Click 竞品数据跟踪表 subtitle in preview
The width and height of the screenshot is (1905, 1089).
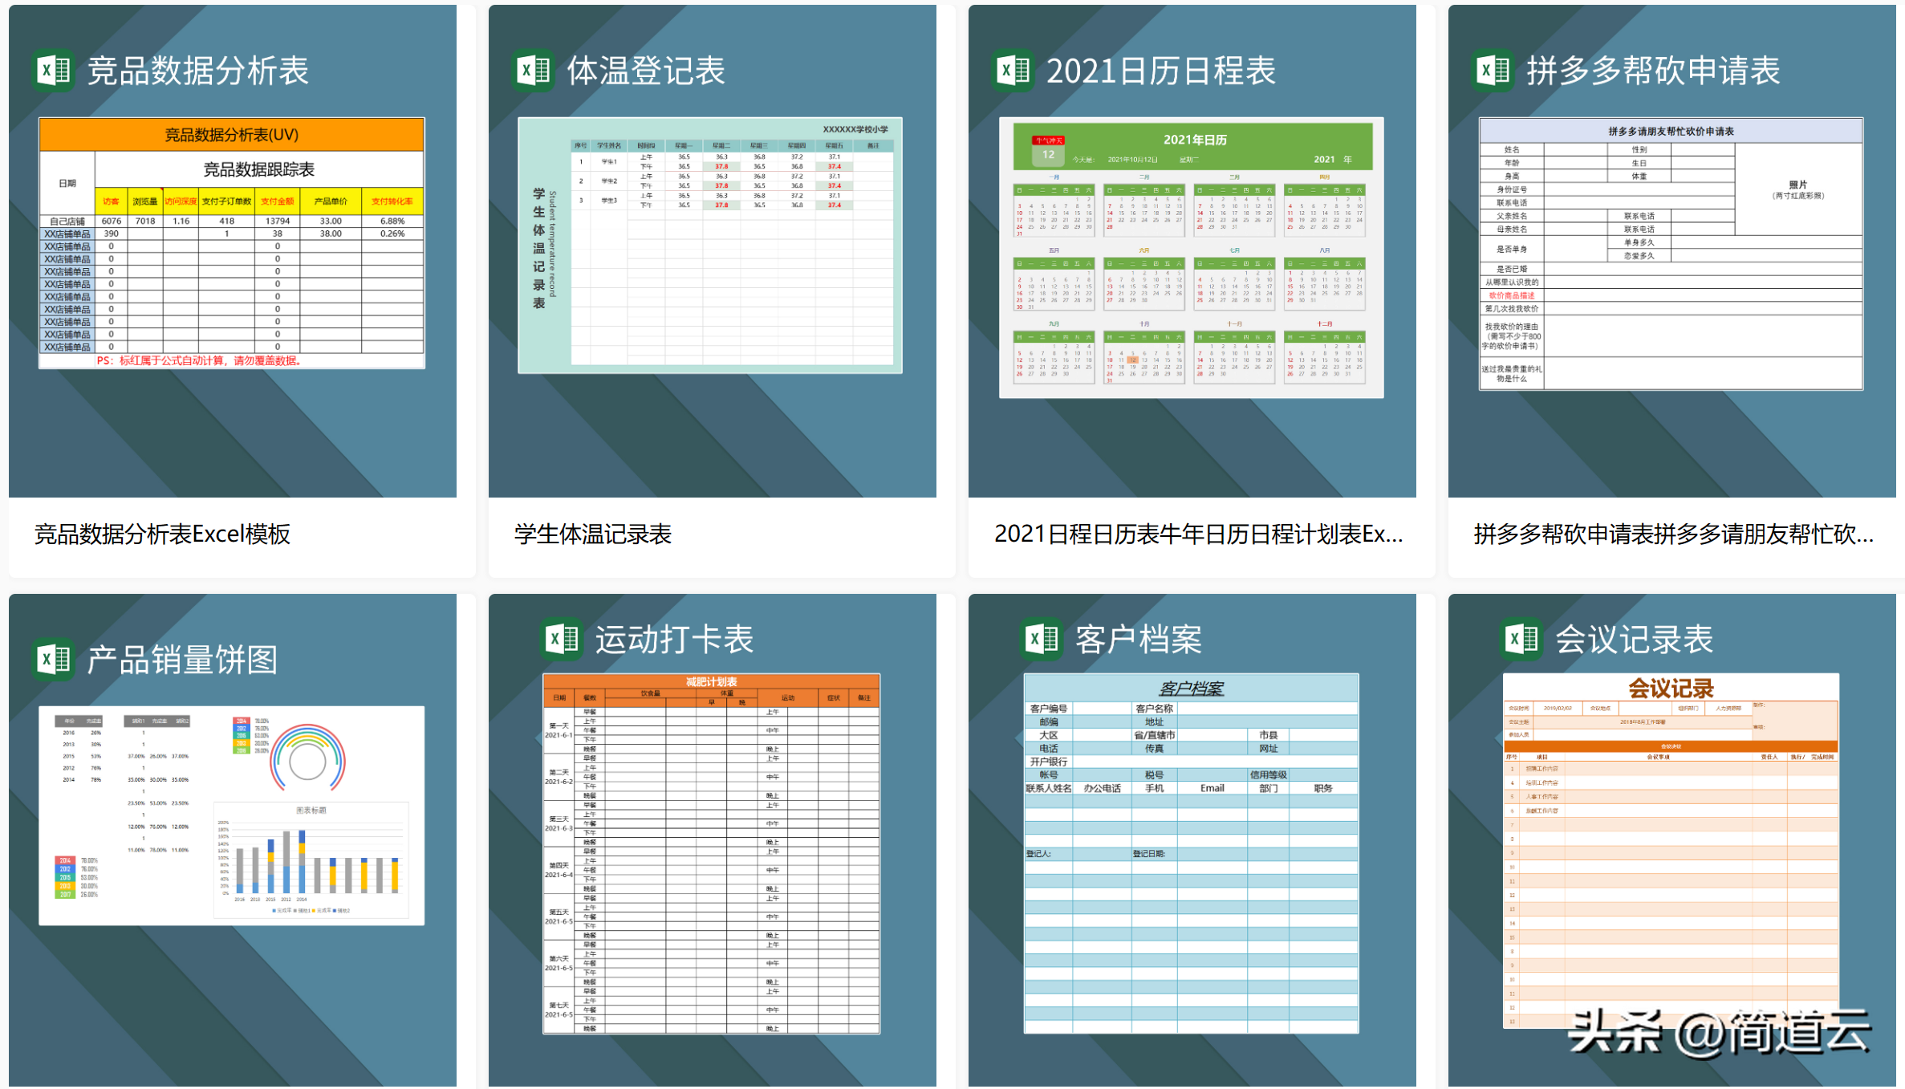click(x=259, y=169)
